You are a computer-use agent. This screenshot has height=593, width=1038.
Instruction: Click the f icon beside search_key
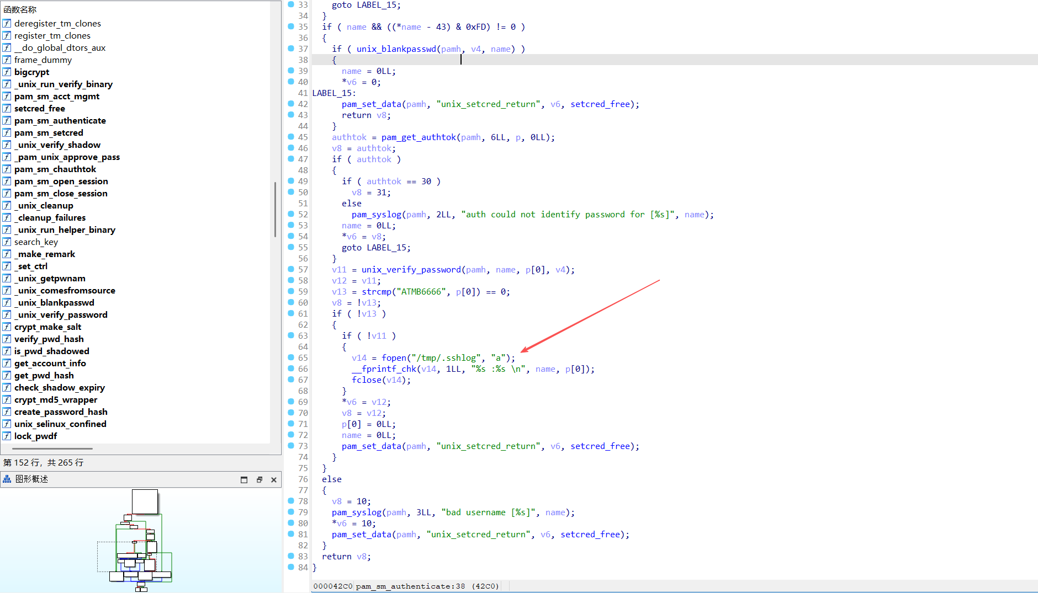pos(7,242)
